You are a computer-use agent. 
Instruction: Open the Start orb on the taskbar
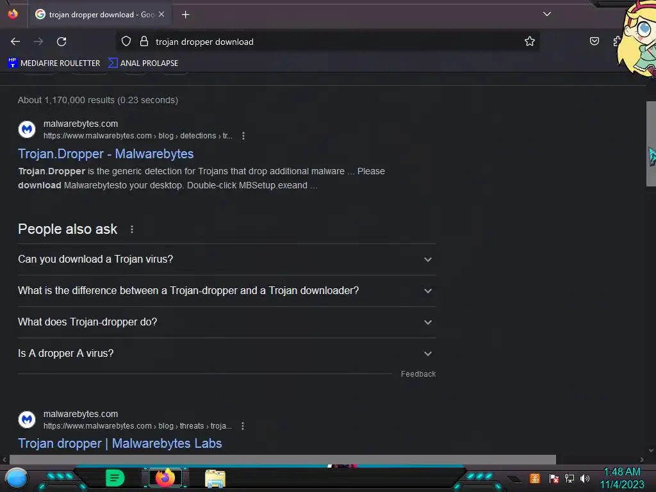17,478
